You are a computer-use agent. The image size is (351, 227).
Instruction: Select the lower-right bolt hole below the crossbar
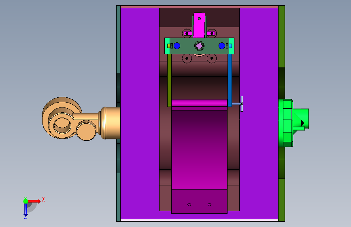[x=212, y=58]
